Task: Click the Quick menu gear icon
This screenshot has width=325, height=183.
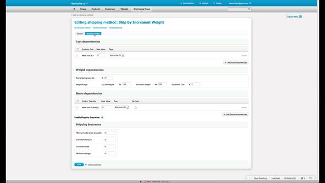Action: [301, 16]
